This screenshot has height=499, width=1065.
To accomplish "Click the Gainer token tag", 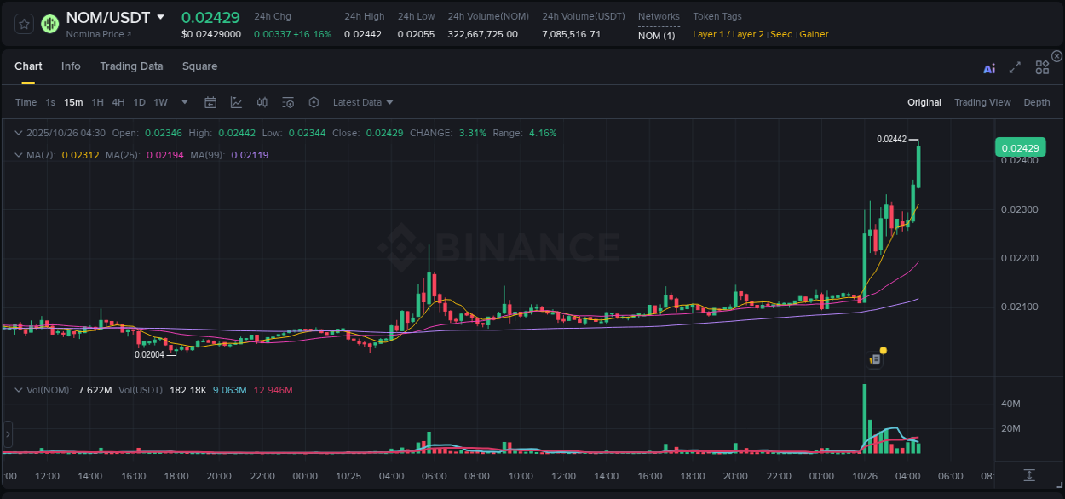I will [815, 34].
